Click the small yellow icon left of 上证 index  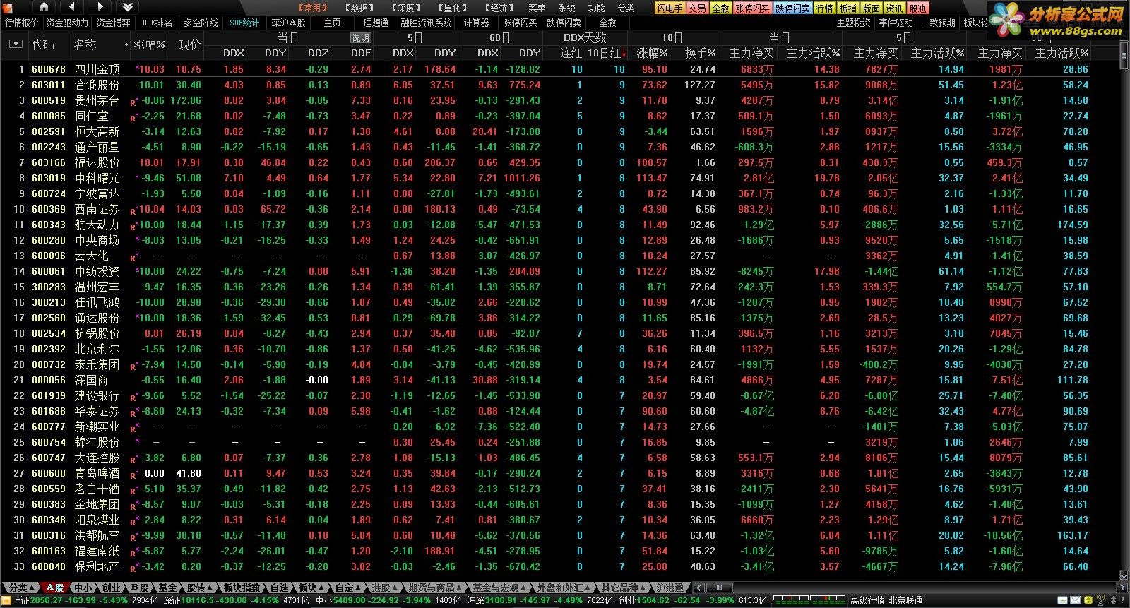tap(6, 600)
